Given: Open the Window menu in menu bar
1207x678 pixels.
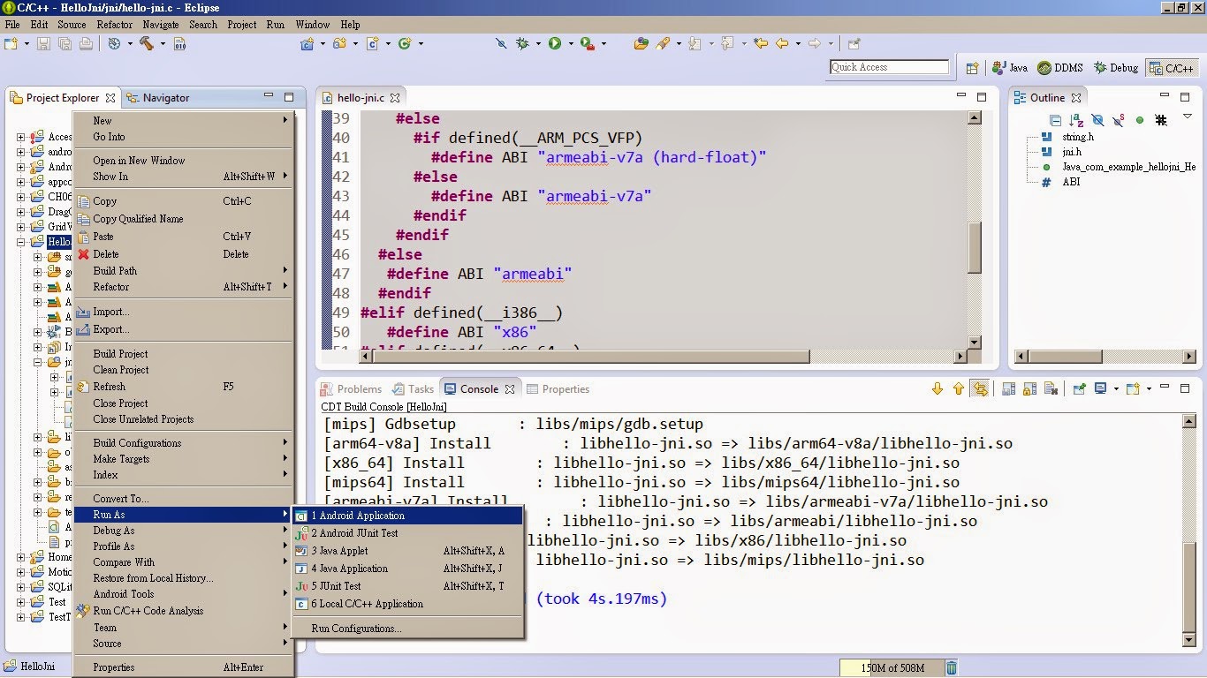Looking at the screenshot, I should point(312,25).
